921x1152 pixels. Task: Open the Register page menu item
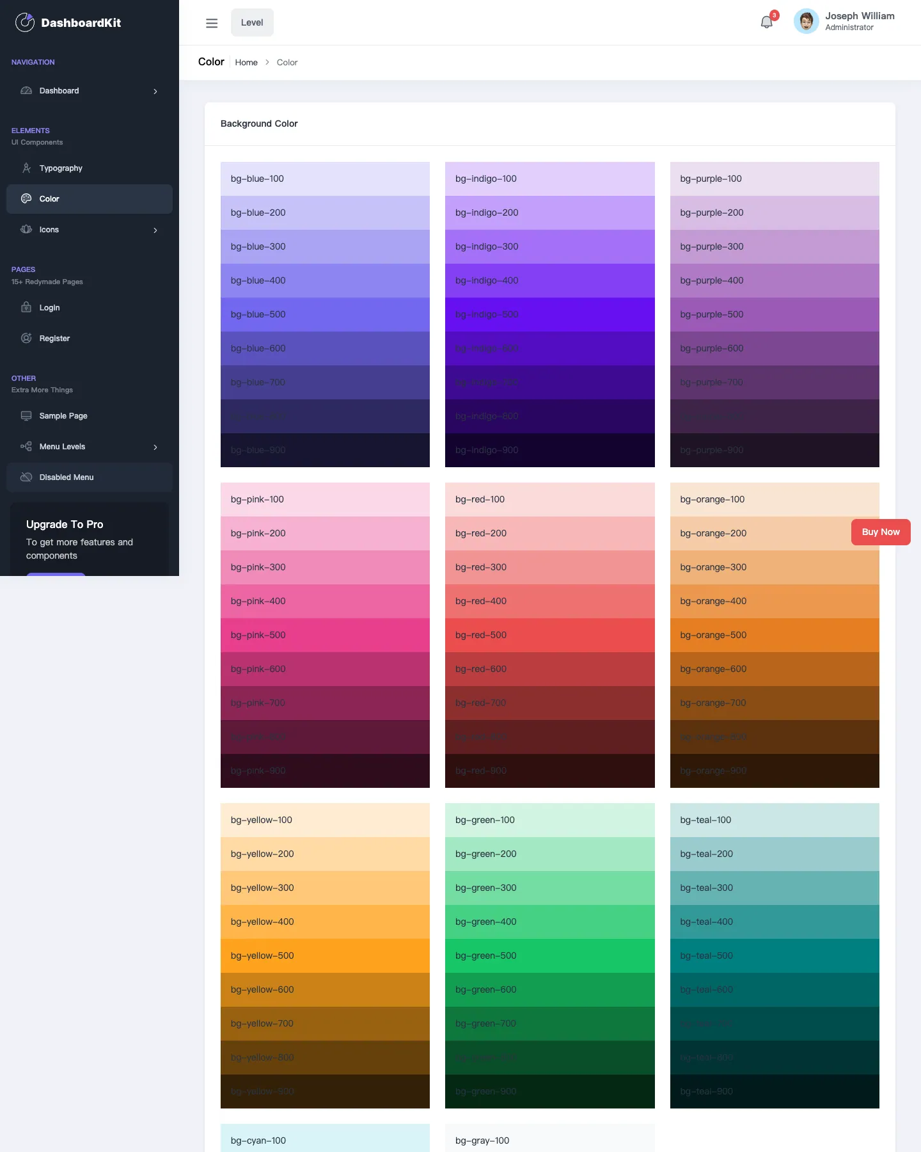pyautogui.click(x=90, y=339)
